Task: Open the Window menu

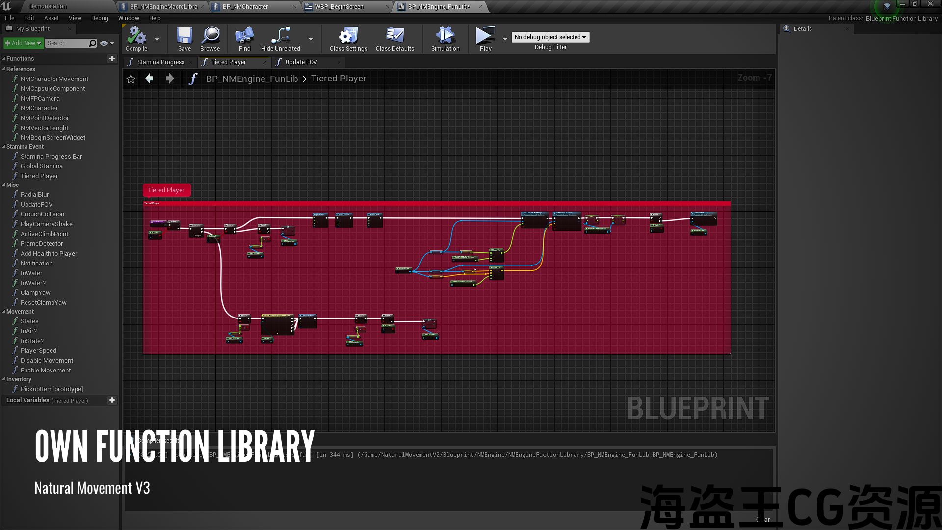Action: point(129,18)
